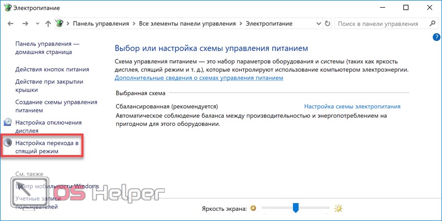This screenshot has width=442, height=221.
Task: Minimize the Электропитание window
Action: click(x=382, y=8)
